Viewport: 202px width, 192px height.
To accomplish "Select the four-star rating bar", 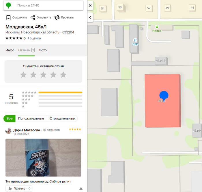I will tap(60, 96).
